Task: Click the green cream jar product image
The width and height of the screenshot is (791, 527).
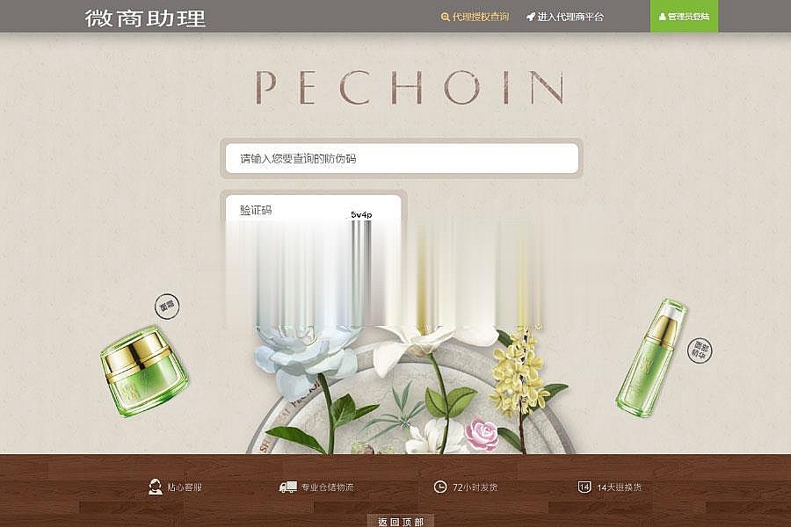Action: click(x=144, y=371)
